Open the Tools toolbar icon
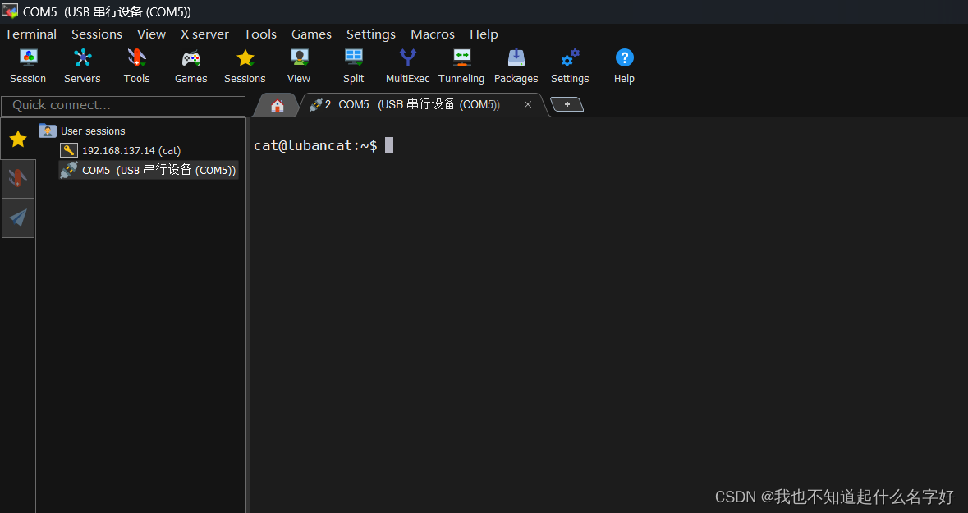The width and height of the screenshot is (968, 513). click(136, 66)
